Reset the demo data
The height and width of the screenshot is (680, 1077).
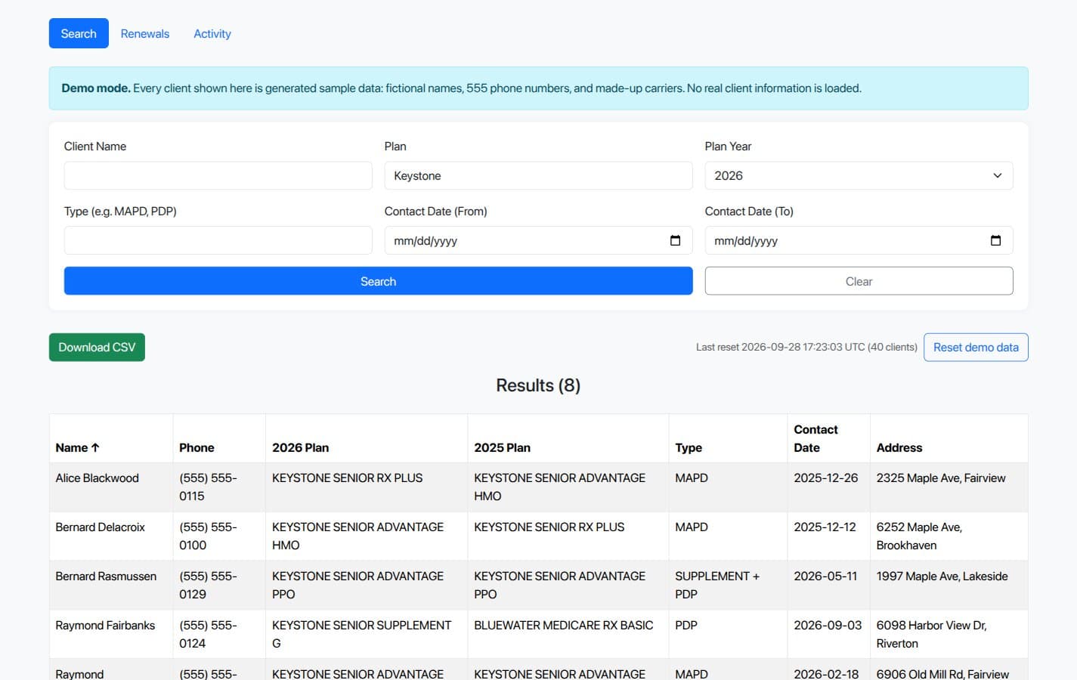point(976,348)
